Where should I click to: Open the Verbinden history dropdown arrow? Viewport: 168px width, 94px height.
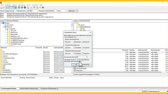pos(77,11)
